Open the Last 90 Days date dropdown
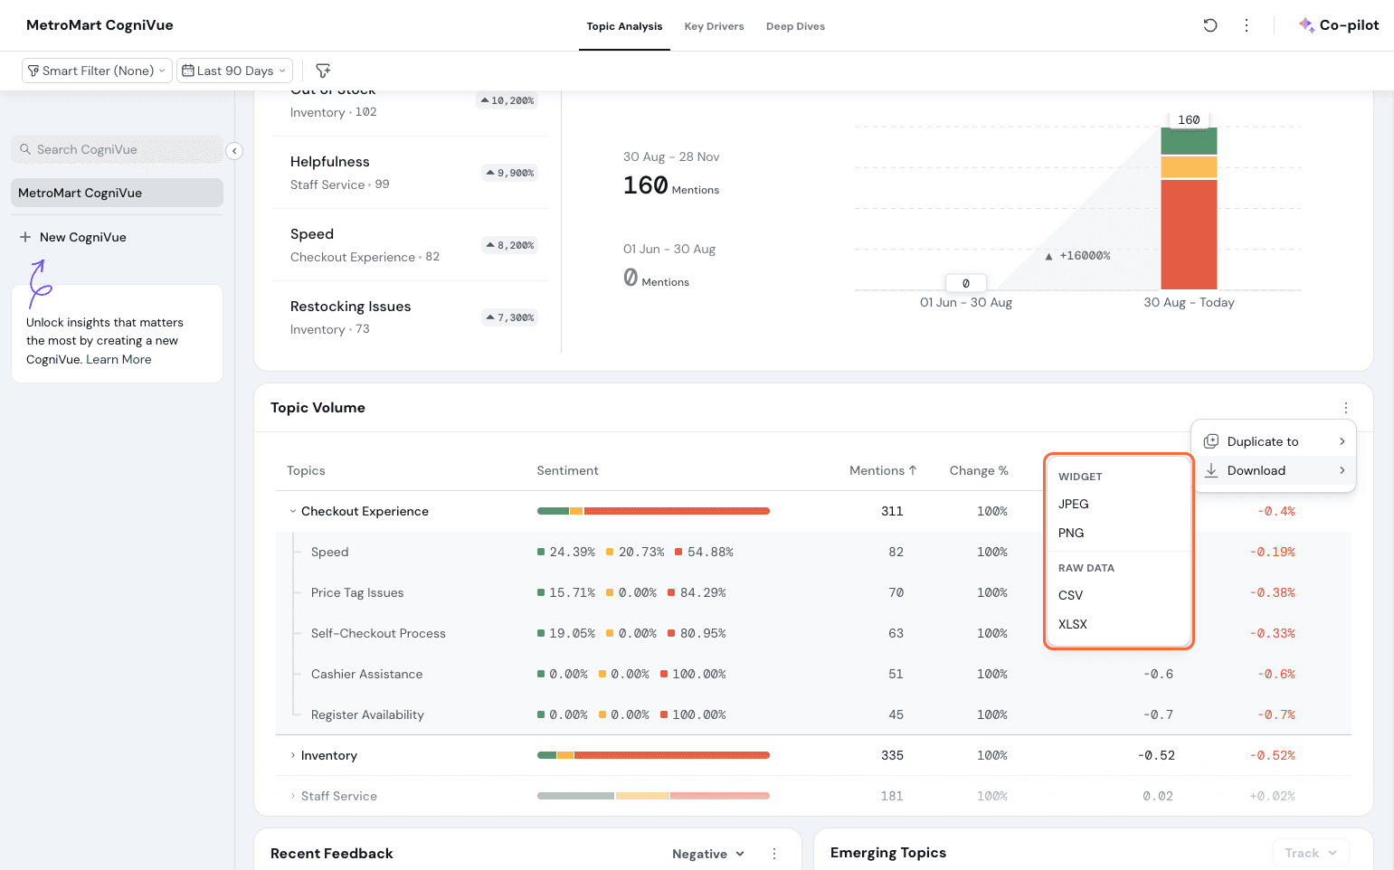Viewport: 1394px width, 870px height. [234, 71]
